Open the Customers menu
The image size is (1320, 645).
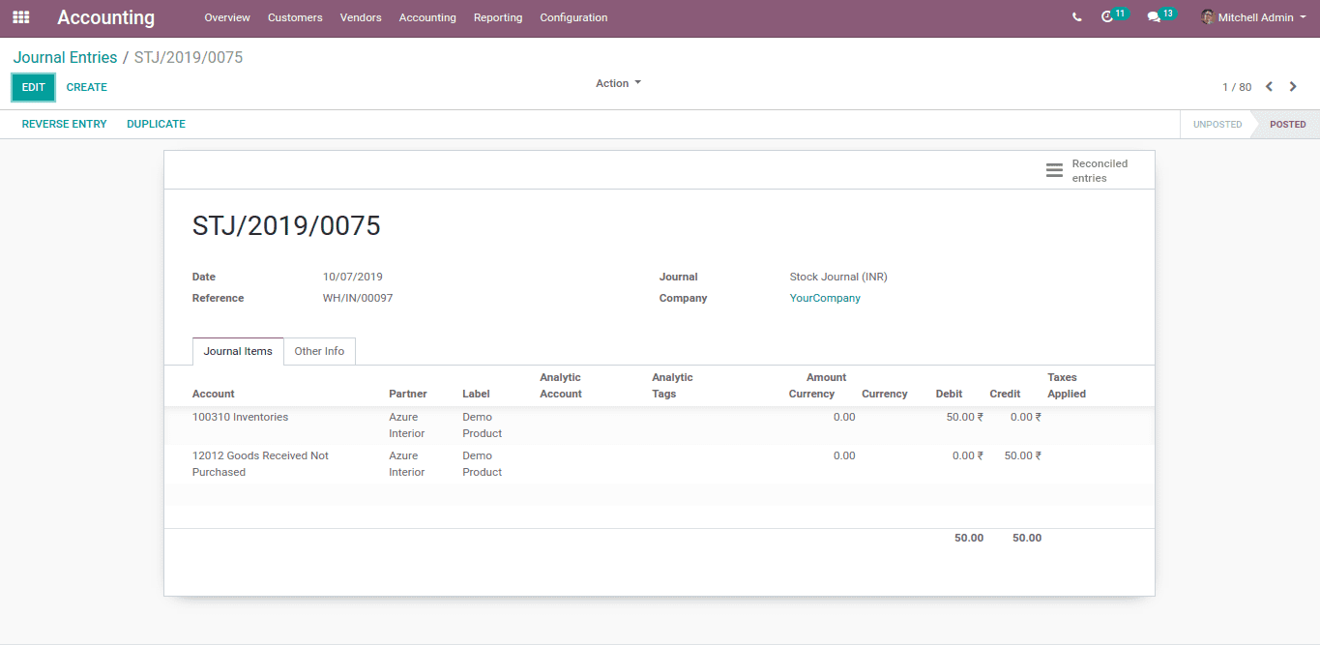pos(295,17)
